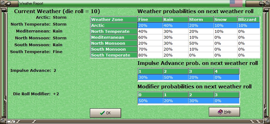270x124 pixels.
Task: Select the Mediterranean zone row header
Action: (x=114, y=37)
